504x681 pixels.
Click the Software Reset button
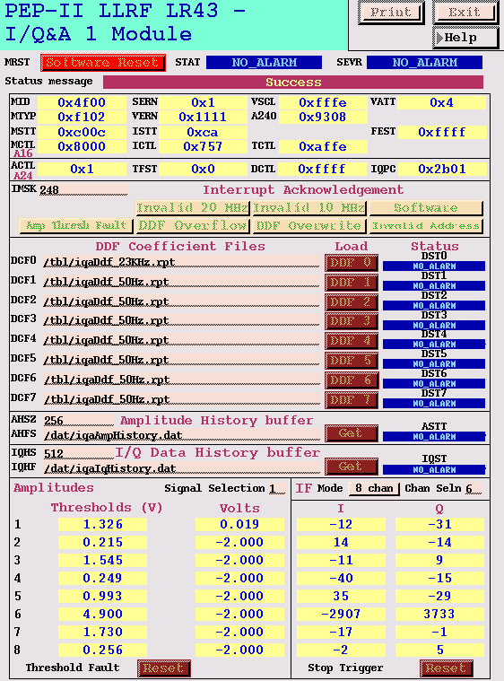pos(103,63)
